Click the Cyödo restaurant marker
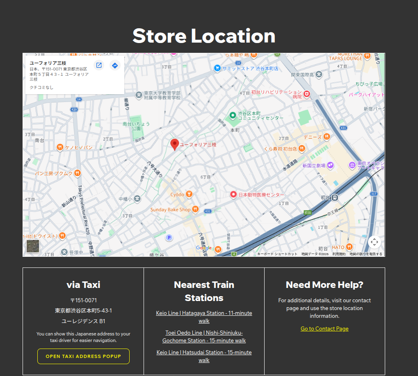This screenshot has height=376, width=418. click(x=189, y=194)
